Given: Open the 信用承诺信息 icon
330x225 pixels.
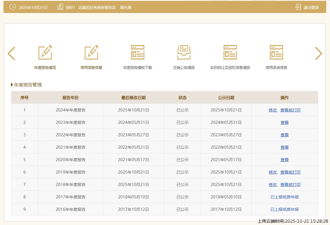Looking at the screenshot, I should (276, 53).
